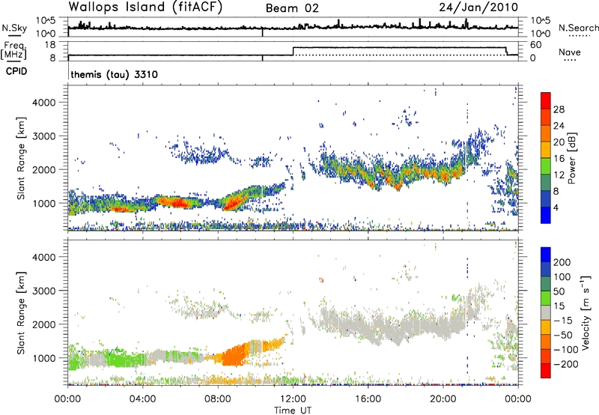Click the 'Freq. [MHz]' label
599x415 pixels.
(13, 50)
